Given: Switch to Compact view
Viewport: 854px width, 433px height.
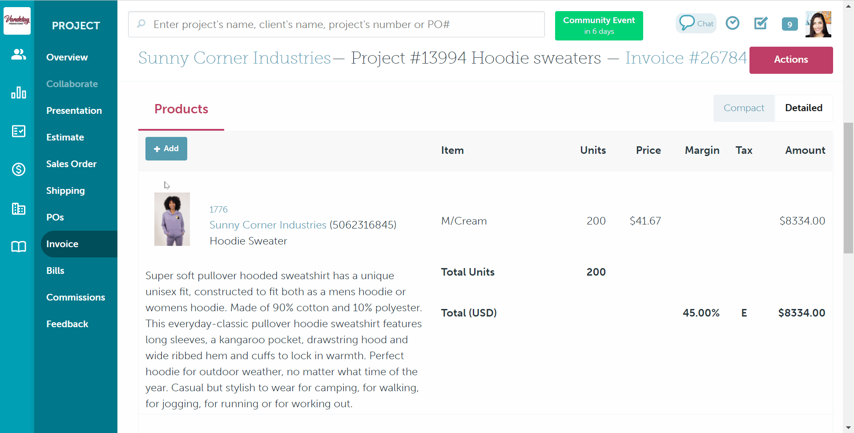Looking at the screenshot, I should click(x=744, y=108).
